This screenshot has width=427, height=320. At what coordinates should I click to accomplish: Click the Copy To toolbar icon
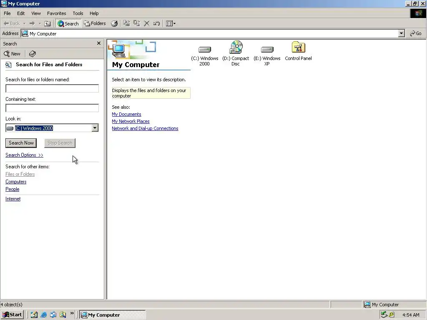137,23
